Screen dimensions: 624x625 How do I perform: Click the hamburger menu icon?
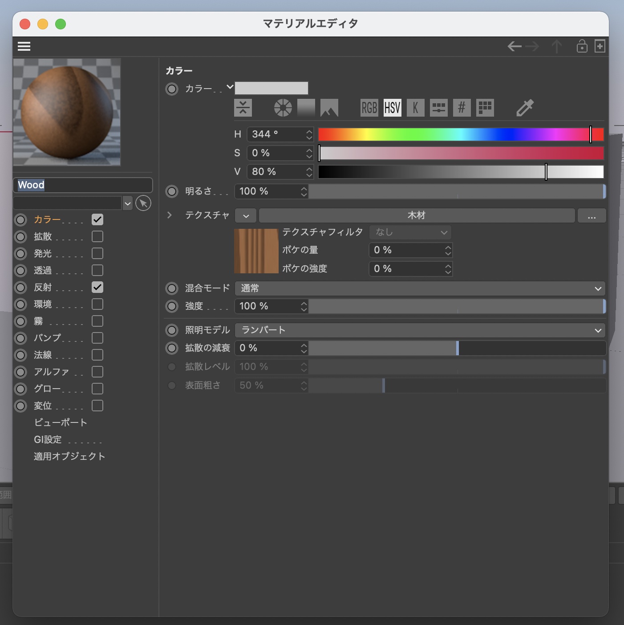click(x=24, y=46)
